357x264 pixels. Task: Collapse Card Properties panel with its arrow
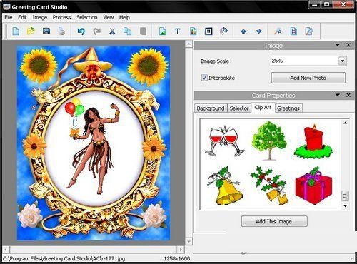pos(338,95)
